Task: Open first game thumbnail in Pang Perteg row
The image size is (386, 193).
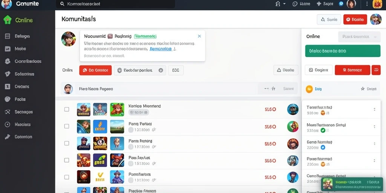Action: pos(84,127)
